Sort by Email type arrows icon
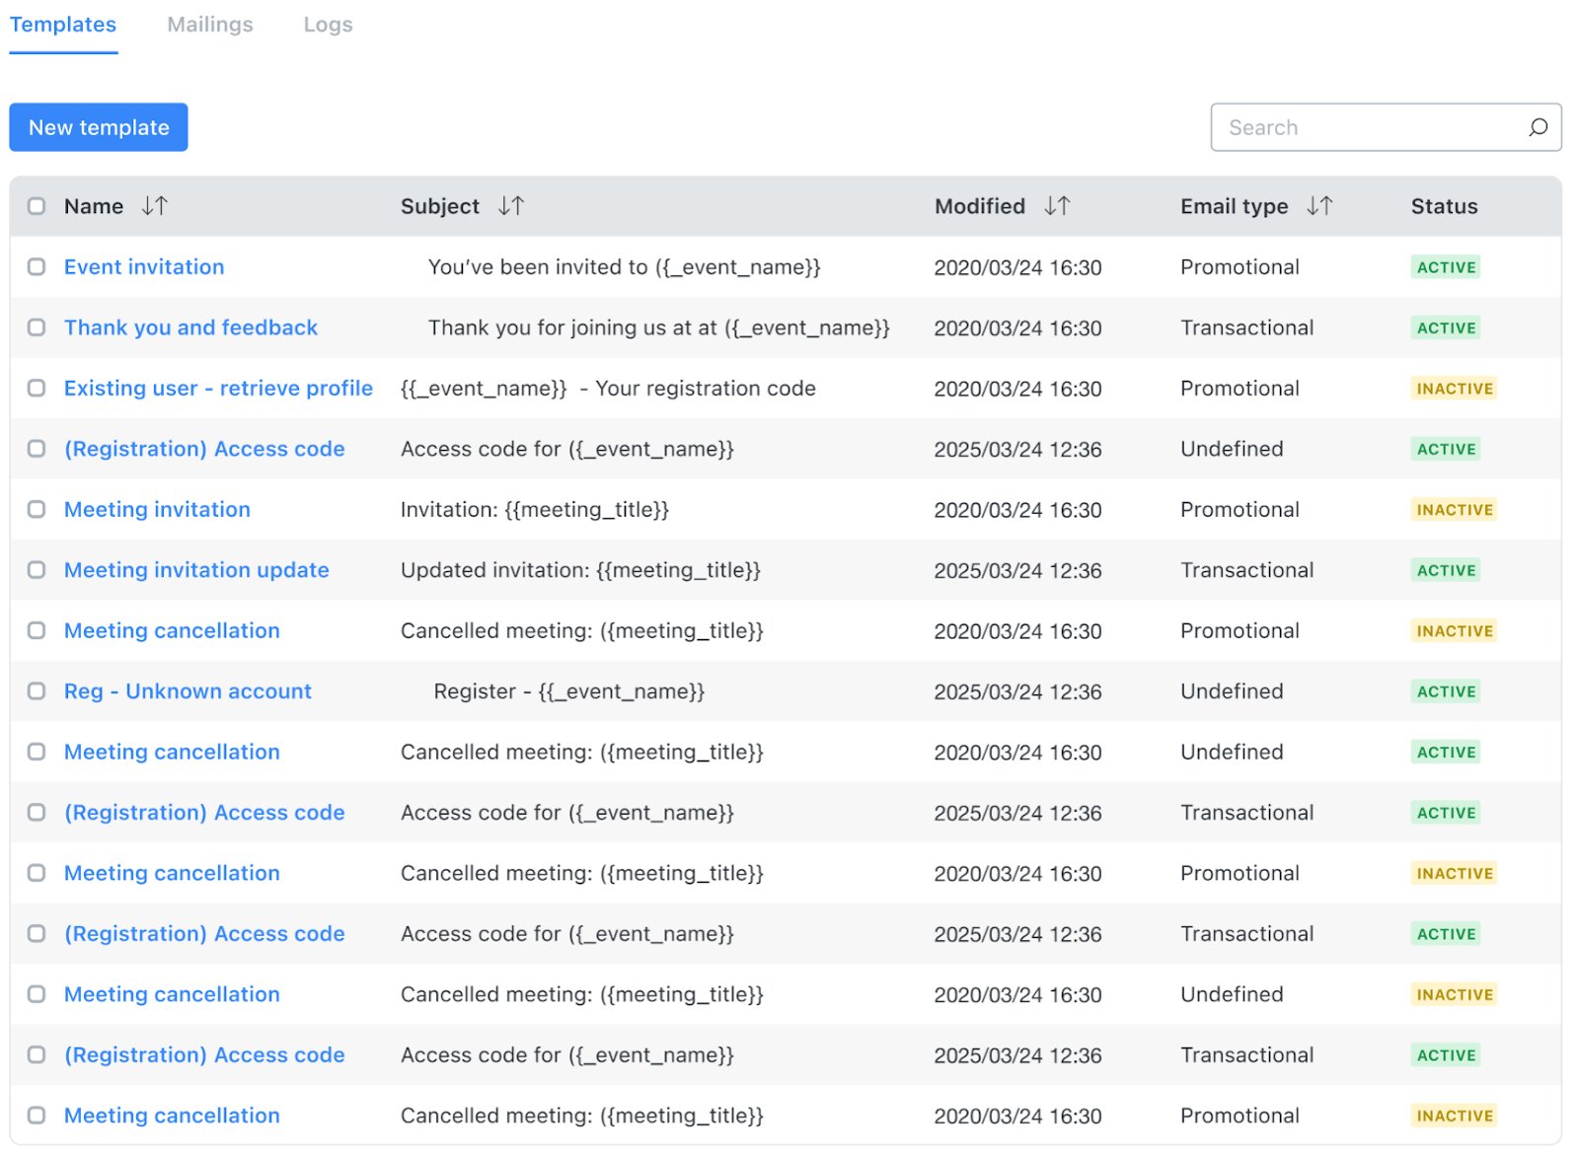Image resolution: width=1579 pixels, height=1155 pixels. point(1319,206)
